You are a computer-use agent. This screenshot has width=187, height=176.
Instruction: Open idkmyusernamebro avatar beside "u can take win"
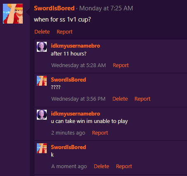42,115
